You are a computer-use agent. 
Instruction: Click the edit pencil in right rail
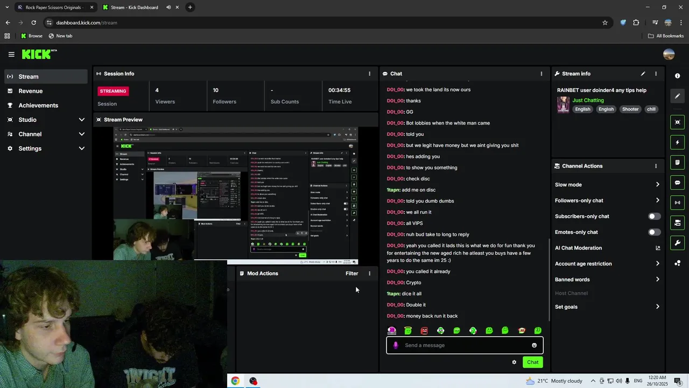(677, 96)
